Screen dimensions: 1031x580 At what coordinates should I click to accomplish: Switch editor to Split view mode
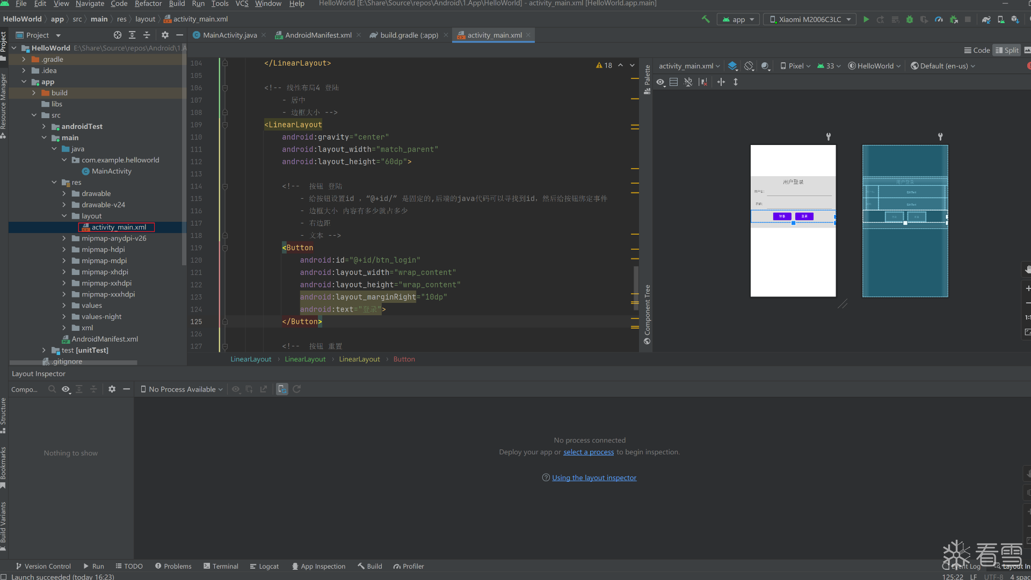coord(1006,50)
